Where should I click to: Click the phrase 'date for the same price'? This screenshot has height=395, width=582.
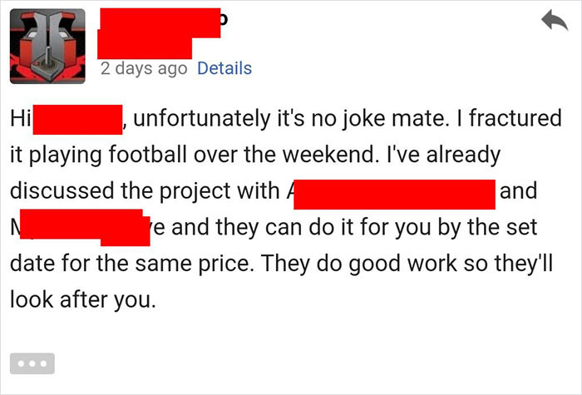(x=130, y=264)
